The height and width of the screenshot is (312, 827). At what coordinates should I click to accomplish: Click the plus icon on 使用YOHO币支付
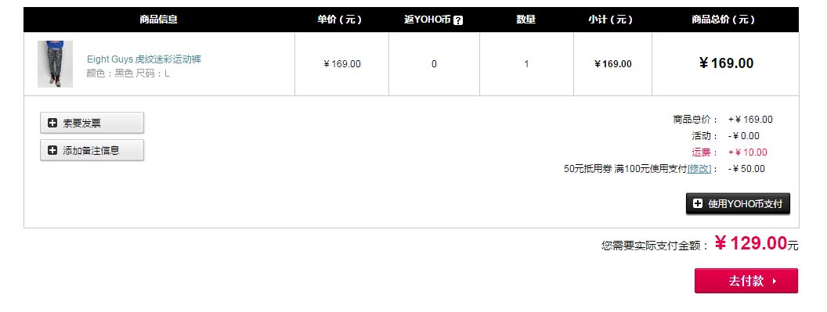click(698, 203)
